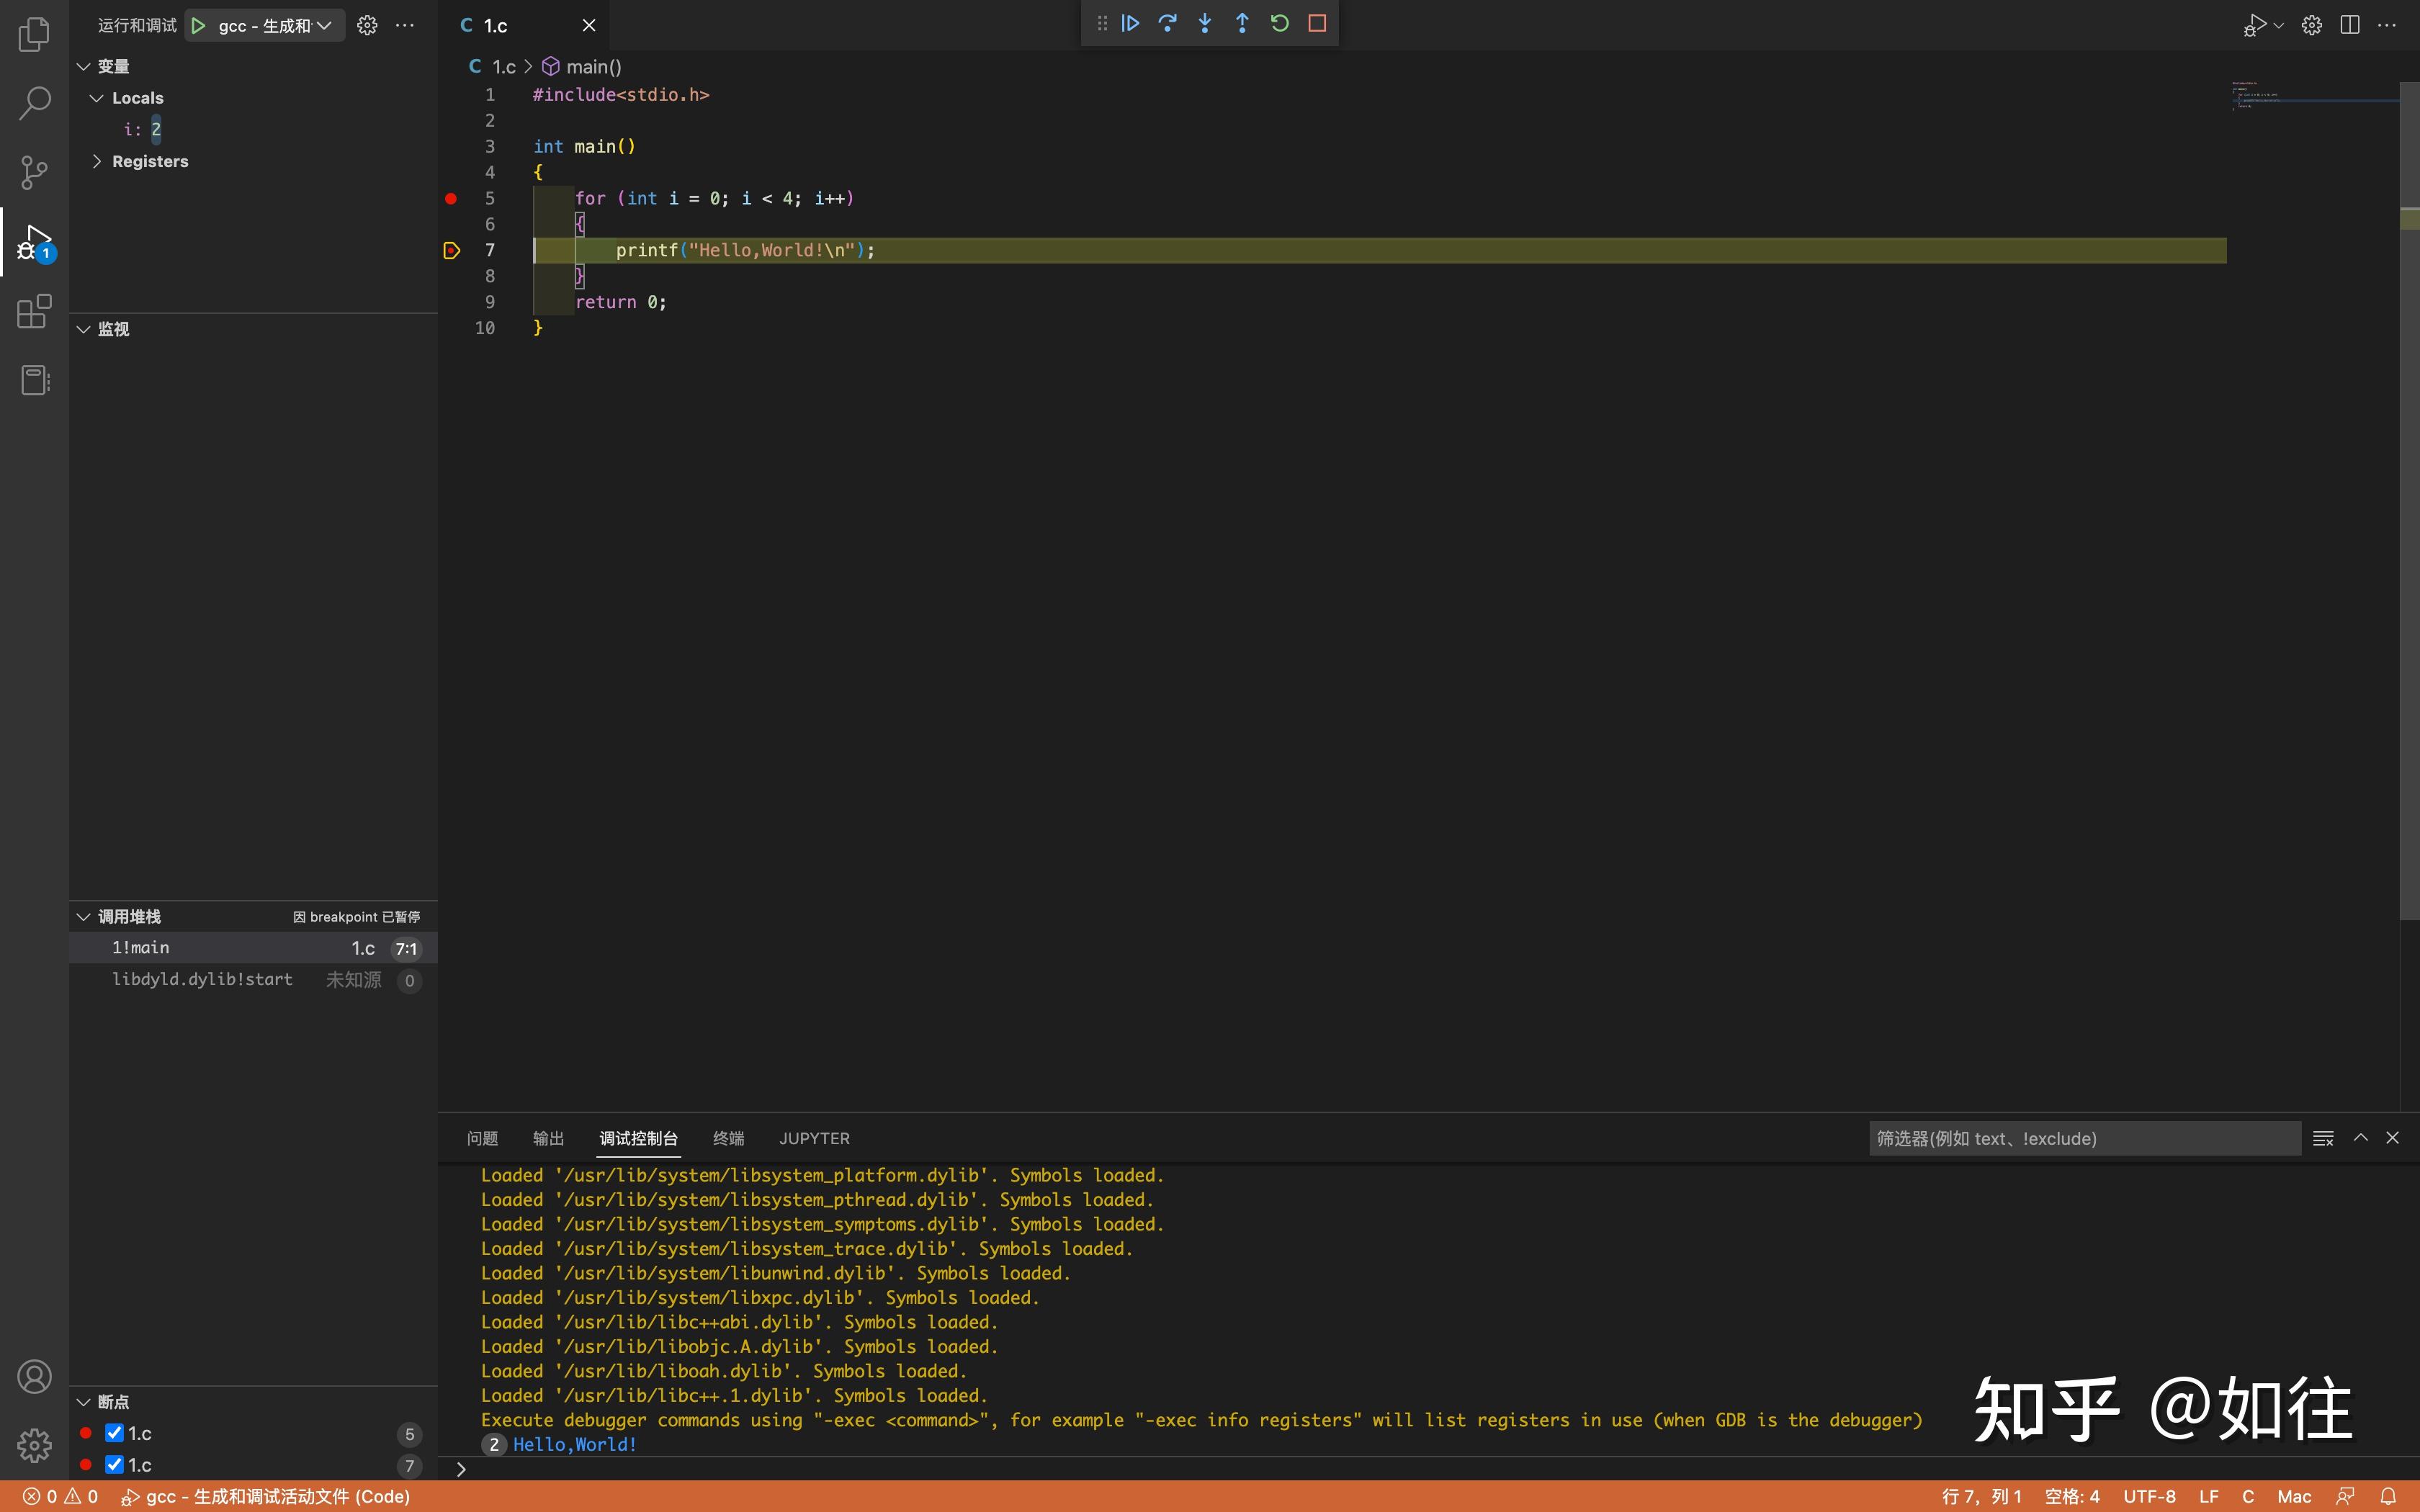Collapse the Locals variables section
The width and height of the screenshot is (2420, 1512).
point(97,98)
